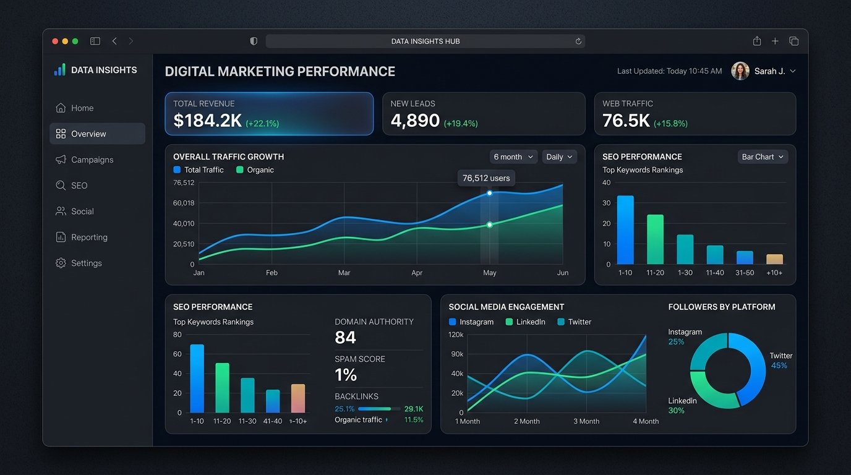Click the Spam Score value "1%"
The width and height of the screenshot is (851, 475).
click(x=346, y=375)
